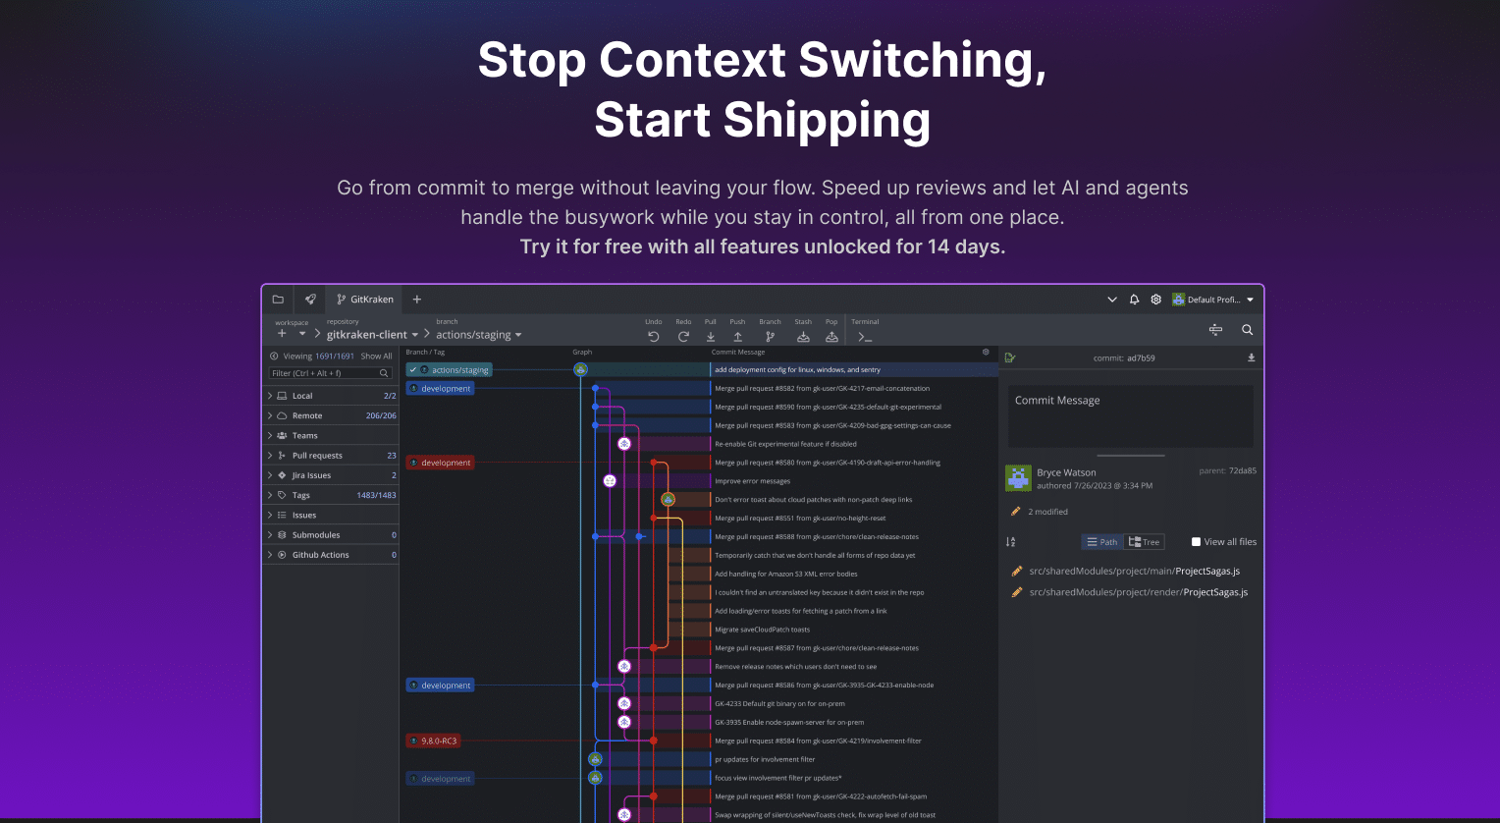This screenshot has width=1500, height=823.
Task: Click Bryce Watson's avatar in commit panel
Action: click(1018, 478)
